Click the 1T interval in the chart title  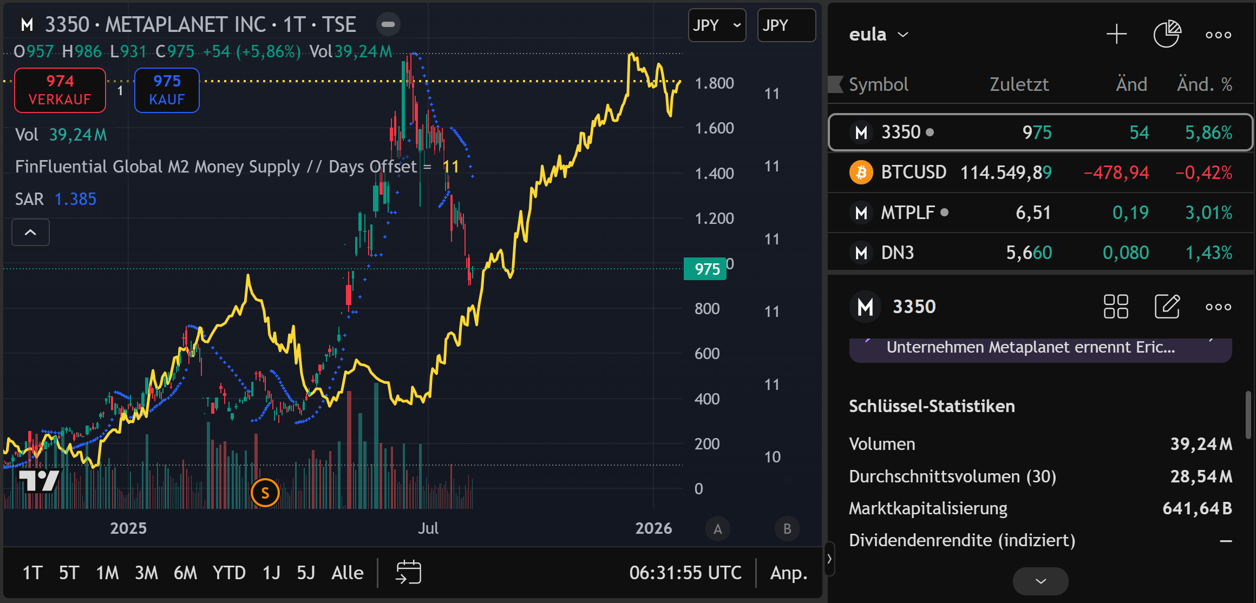click(x=295, y=24)
